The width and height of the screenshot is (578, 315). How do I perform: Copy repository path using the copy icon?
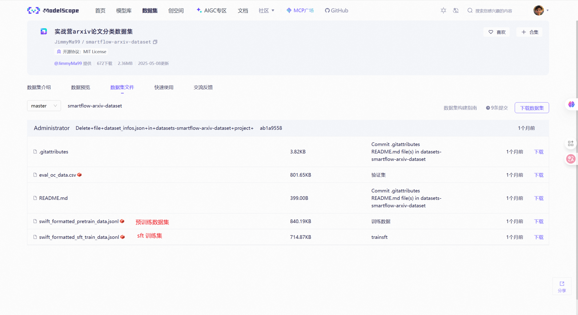point(155,42)
